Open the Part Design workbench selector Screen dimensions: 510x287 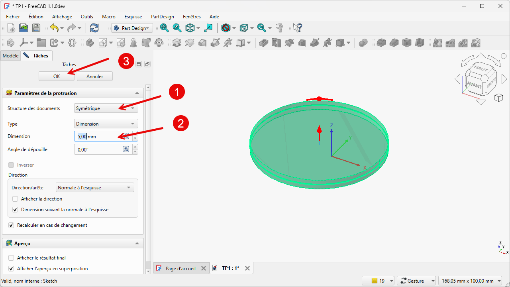(132, 28)
